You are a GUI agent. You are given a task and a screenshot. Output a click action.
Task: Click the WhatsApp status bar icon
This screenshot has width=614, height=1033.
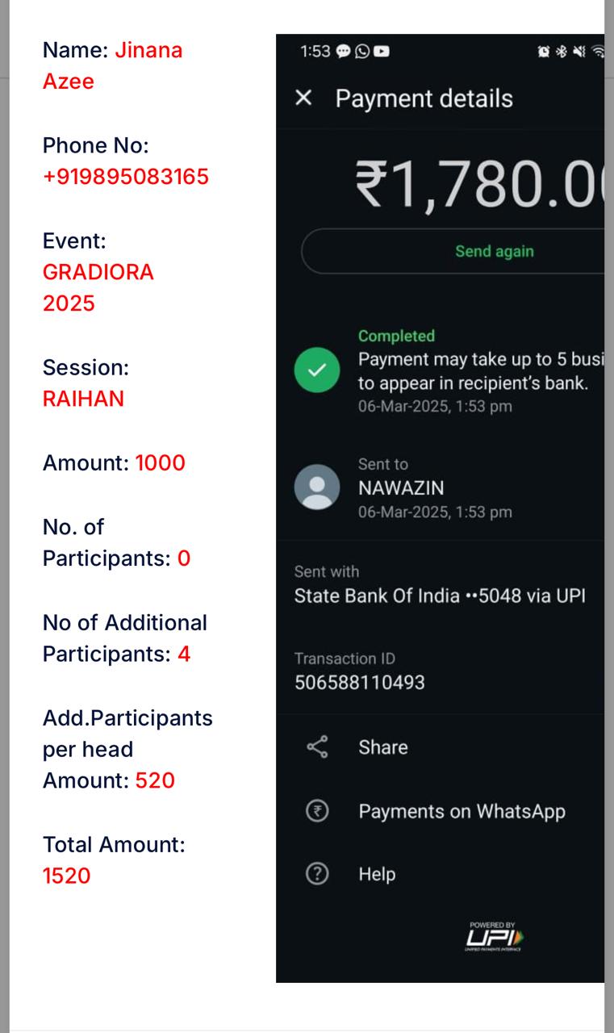[x=362, y=52]
